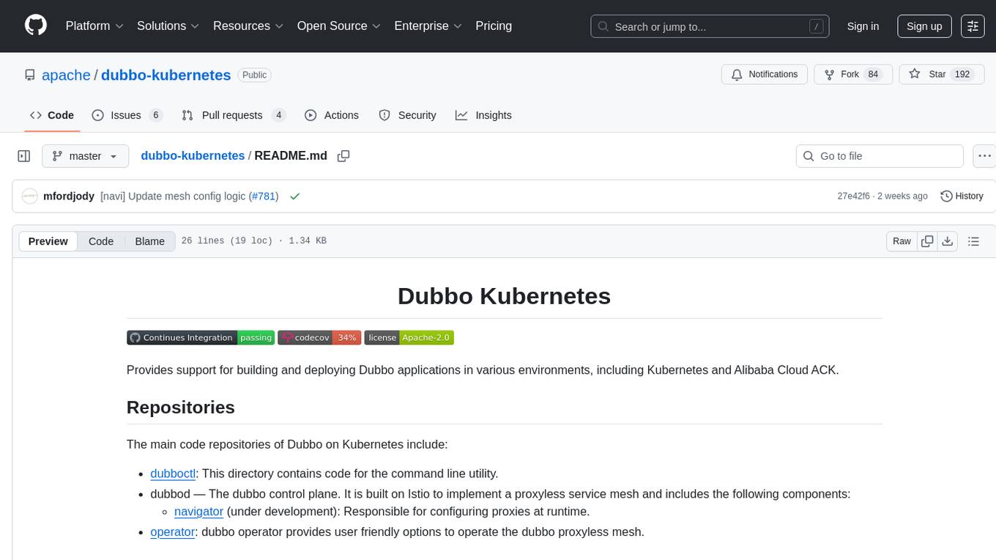The image size is (996, 560).
Task: Click the 26 lines file info text
Action: [x=253, y=241]
